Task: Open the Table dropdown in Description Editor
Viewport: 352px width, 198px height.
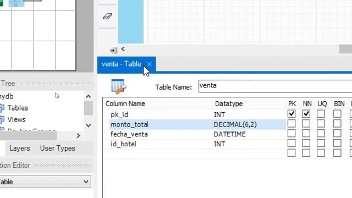Action: point(45,182)
